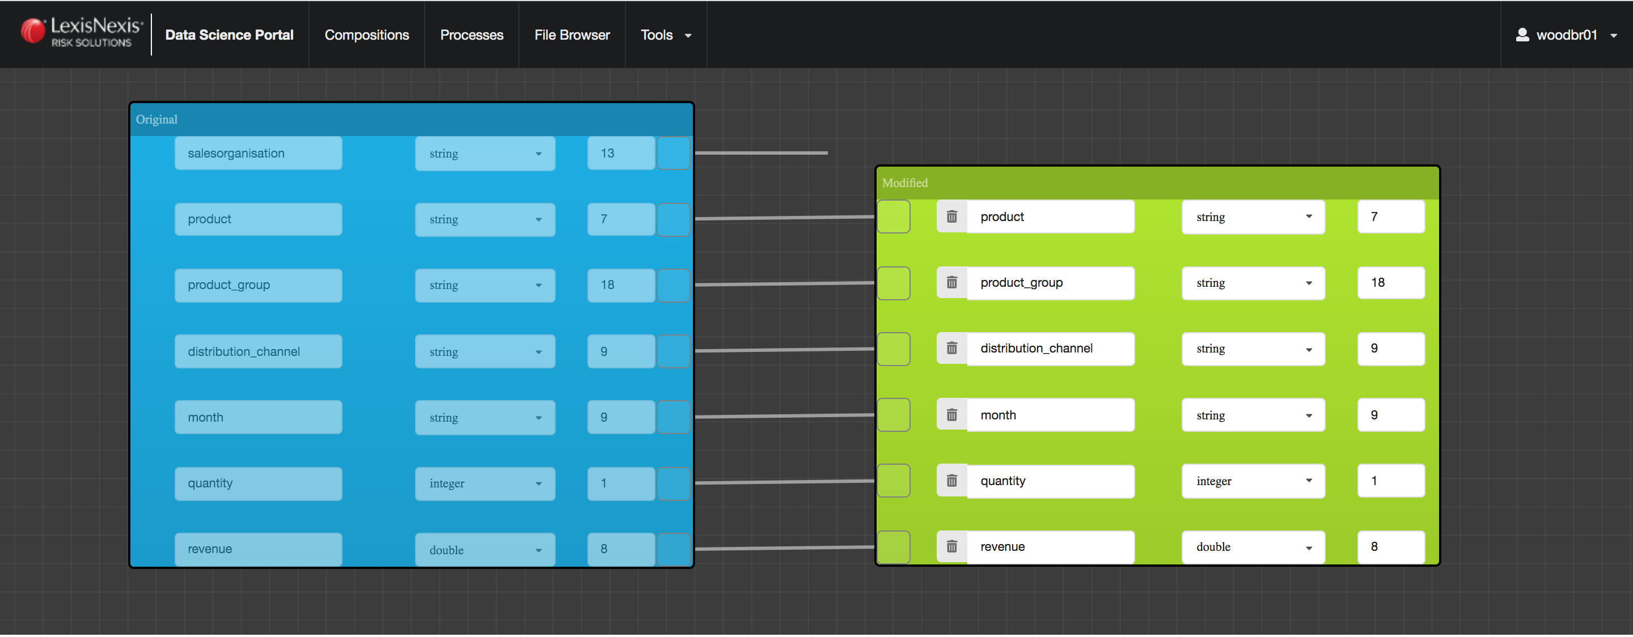Screen dimensions: 1633x637
Task: Open the Processes page
Action: [471, 35]
